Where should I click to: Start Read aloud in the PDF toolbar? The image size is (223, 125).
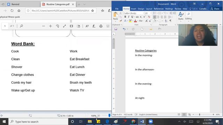coord(87,26)
